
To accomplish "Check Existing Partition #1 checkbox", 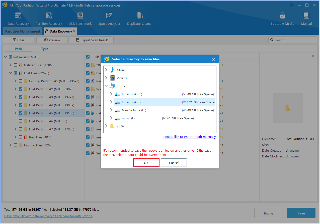I will pos(21,81).
